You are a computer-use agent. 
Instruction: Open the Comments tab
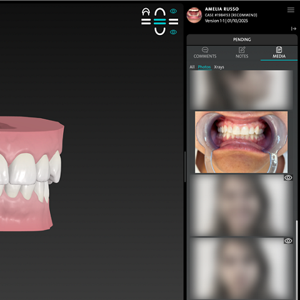click(205, 52)
